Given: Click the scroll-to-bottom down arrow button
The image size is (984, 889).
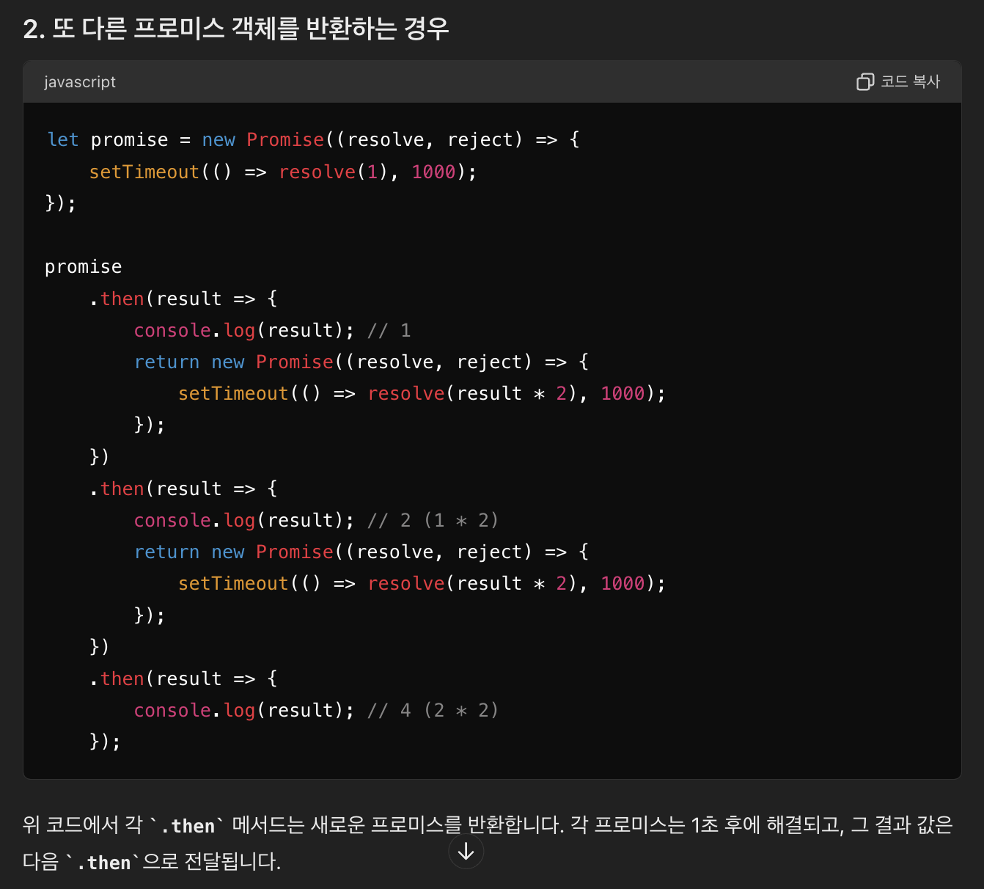Looking at the screenshot, I should (x=466, y=852).
